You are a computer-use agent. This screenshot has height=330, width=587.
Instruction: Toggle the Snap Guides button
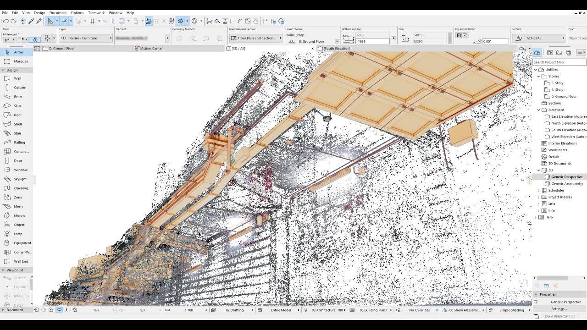[65, 21]
